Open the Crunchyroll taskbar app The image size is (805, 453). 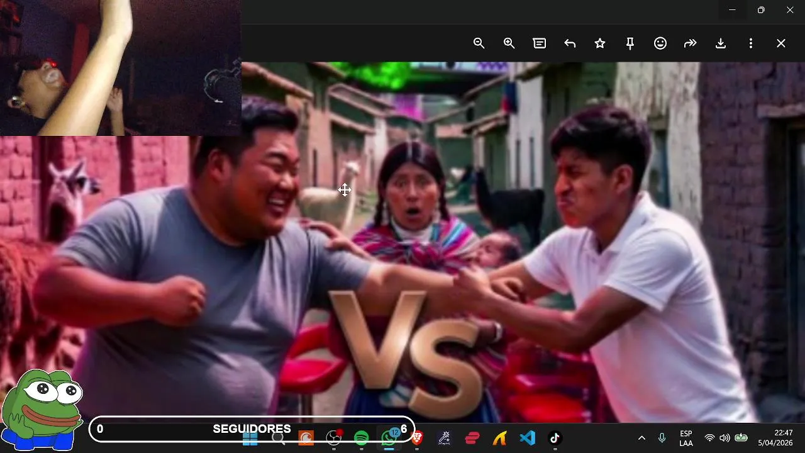click(x=306, y=439)
